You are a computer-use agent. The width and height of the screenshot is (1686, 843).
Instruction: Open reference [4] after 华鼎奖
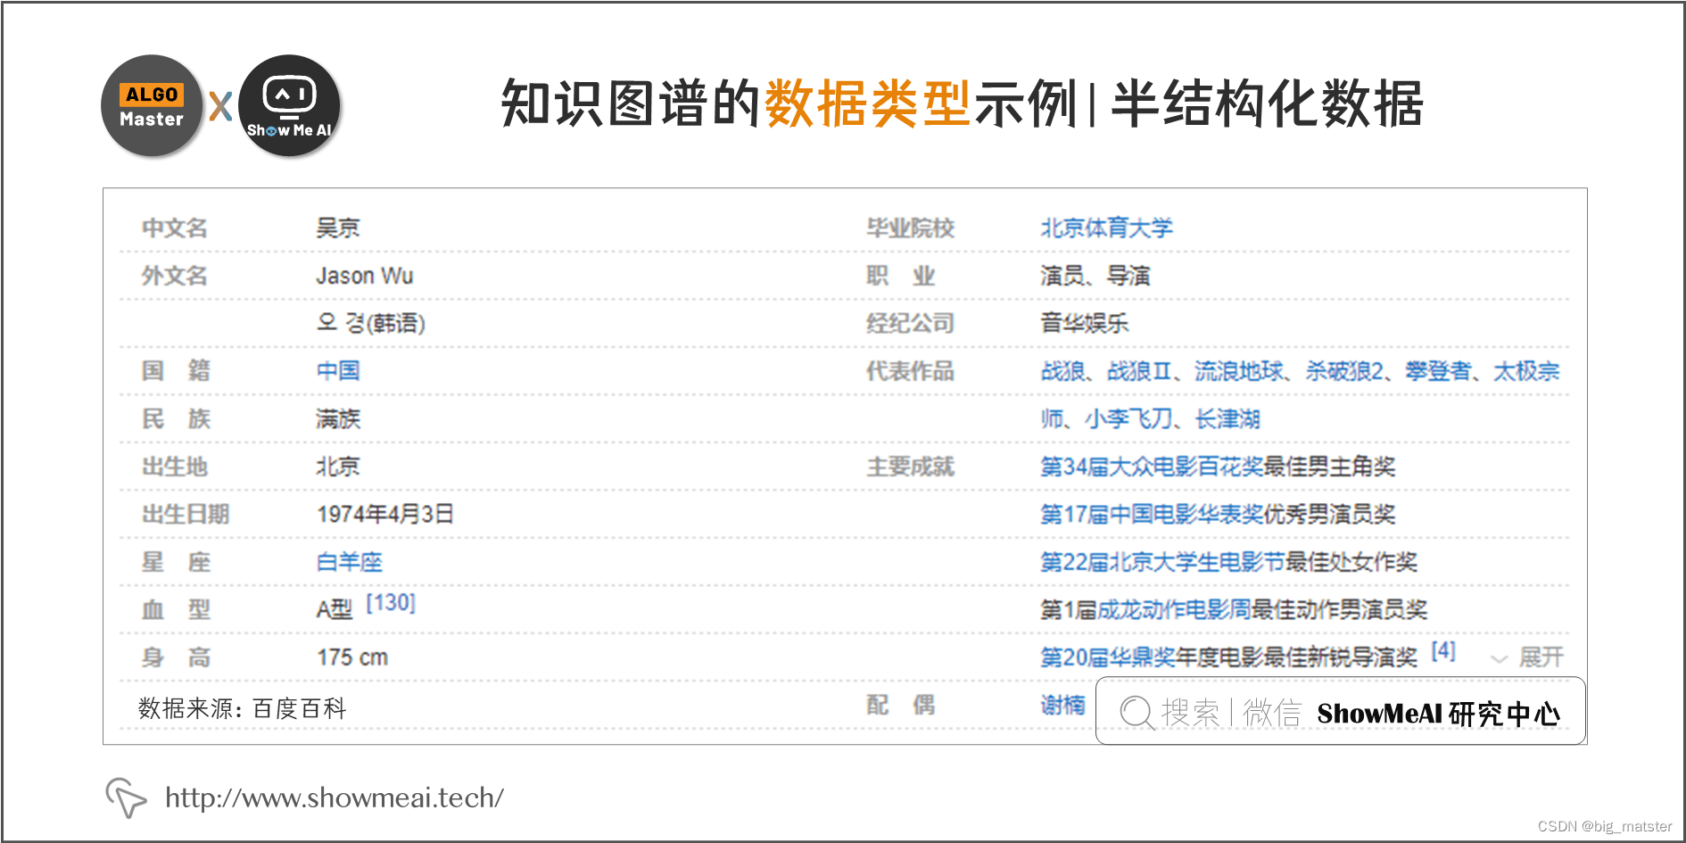pyautogui.click(x=1443, y=651)
